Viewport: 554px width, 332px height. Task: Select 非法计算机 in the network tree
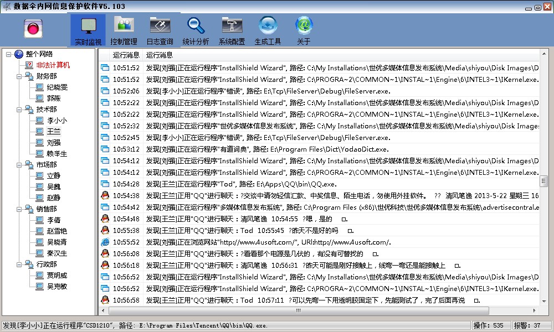click(x=53, y=65)
